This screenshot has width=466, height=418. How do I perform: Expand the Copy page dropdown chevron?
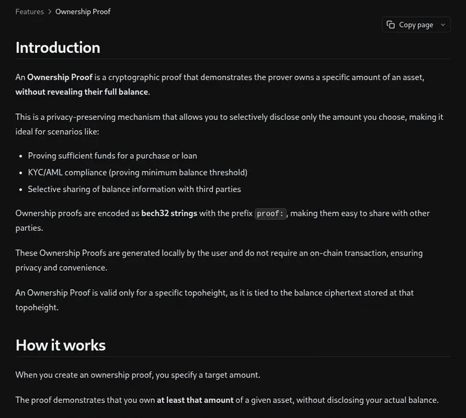(x=443, y=25)
